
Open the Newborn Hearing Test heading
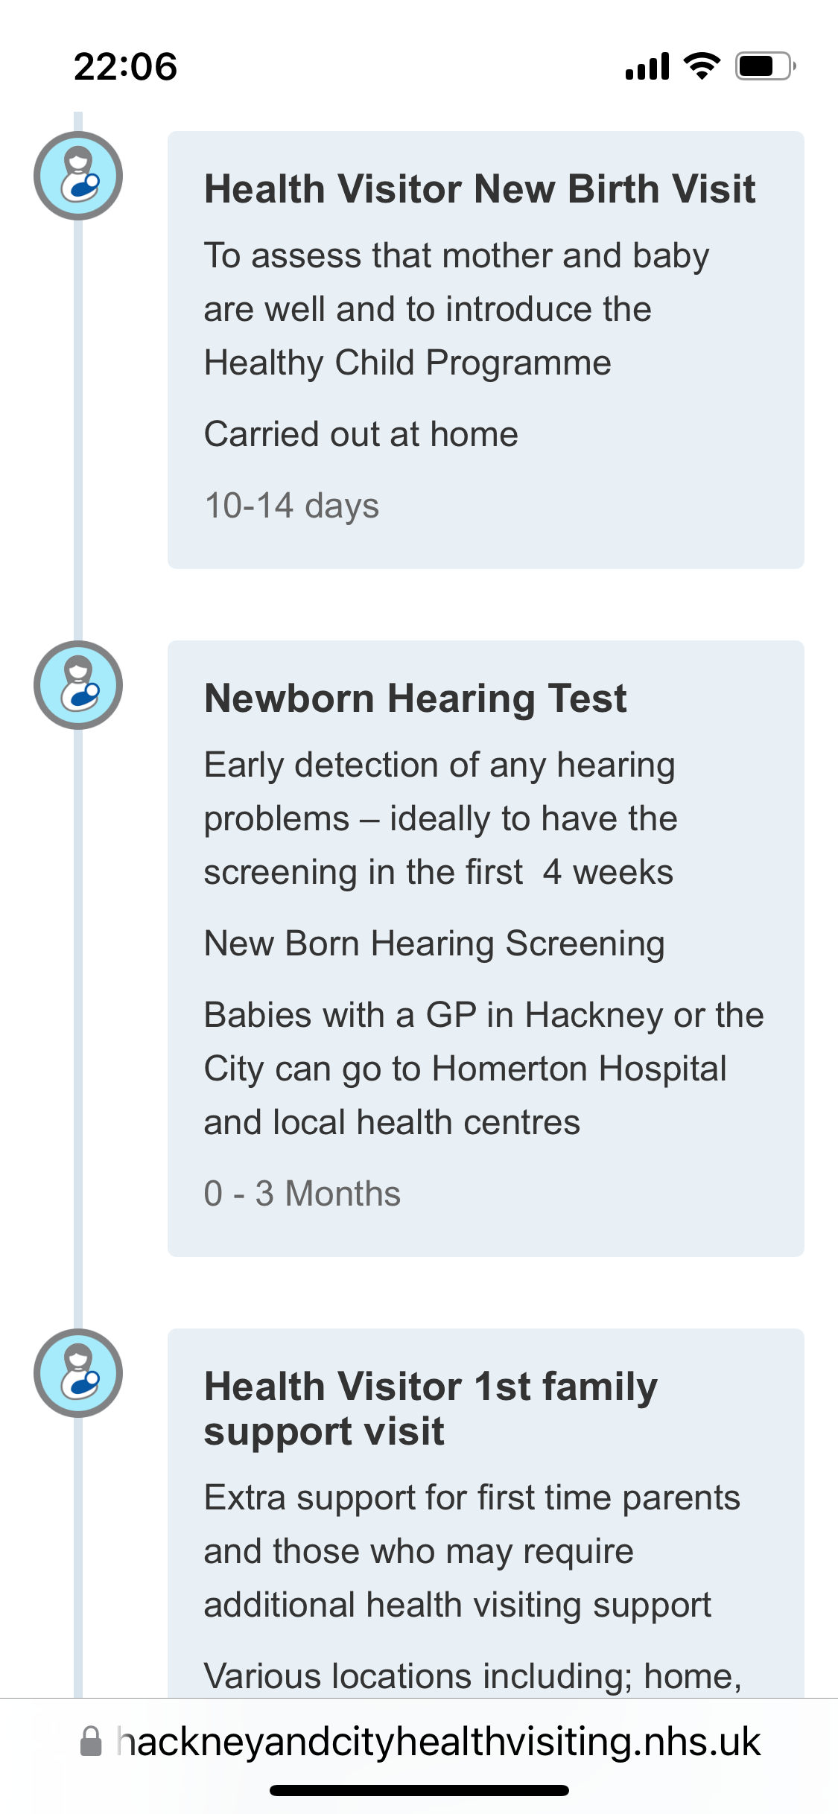click(416, 698)
